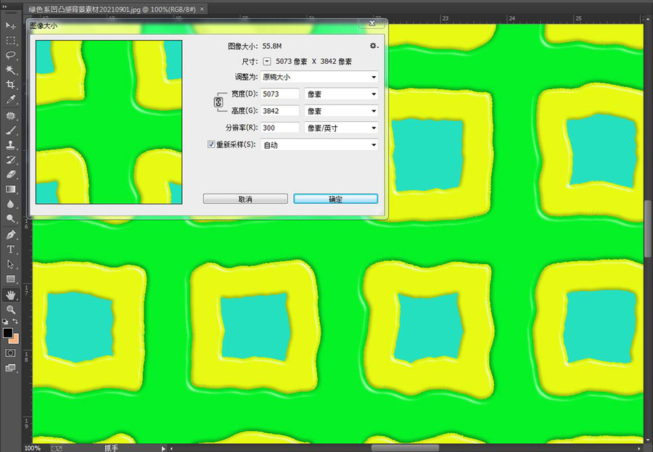The image size is (653, 452).
Task: Select the Rectangle shape tool
Action: [10, 279]
